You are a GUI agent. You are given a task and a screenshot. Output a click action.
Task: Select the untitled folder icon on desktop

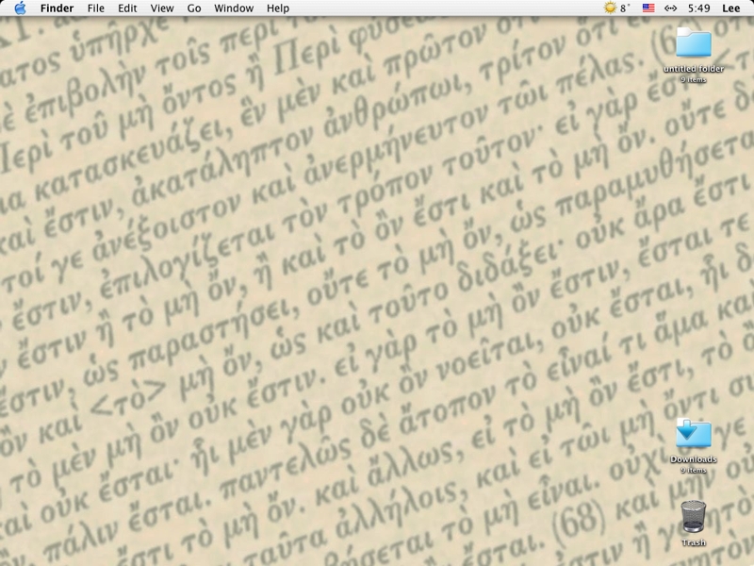pos(694,43)
